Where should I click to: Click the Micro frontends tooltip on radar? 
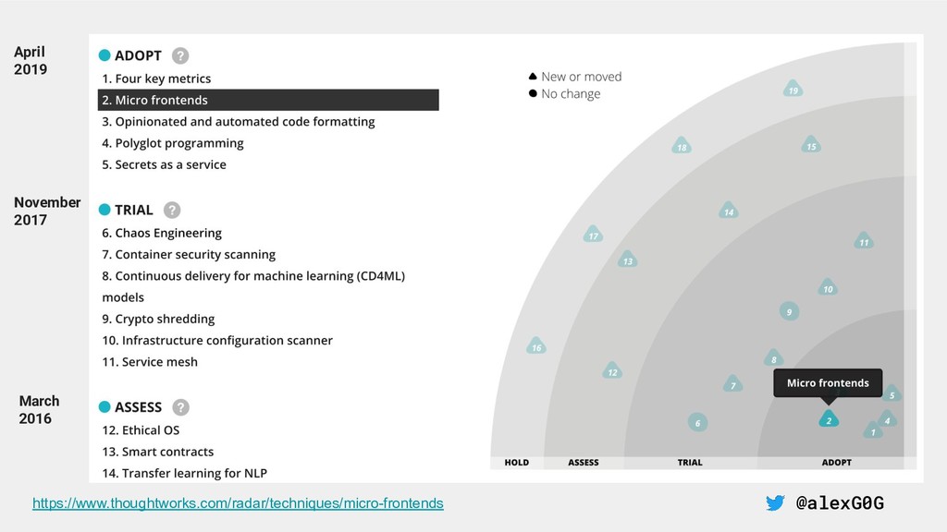pos(828,382)
